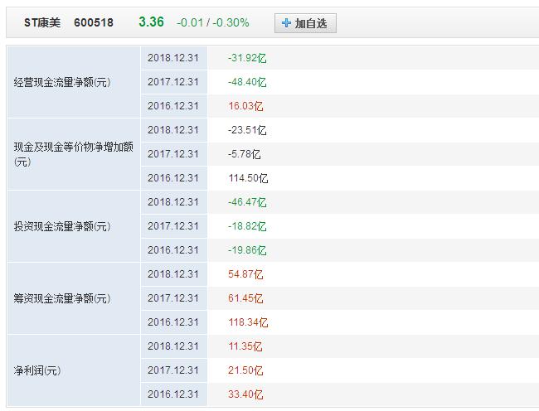Select the value 33.40亿
This screenshot has height=411, width=539.
tap(245, 394)
